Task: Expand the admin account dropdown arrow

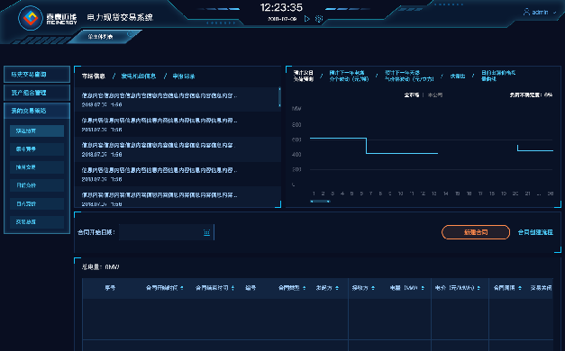Action: tap(554, 13)
